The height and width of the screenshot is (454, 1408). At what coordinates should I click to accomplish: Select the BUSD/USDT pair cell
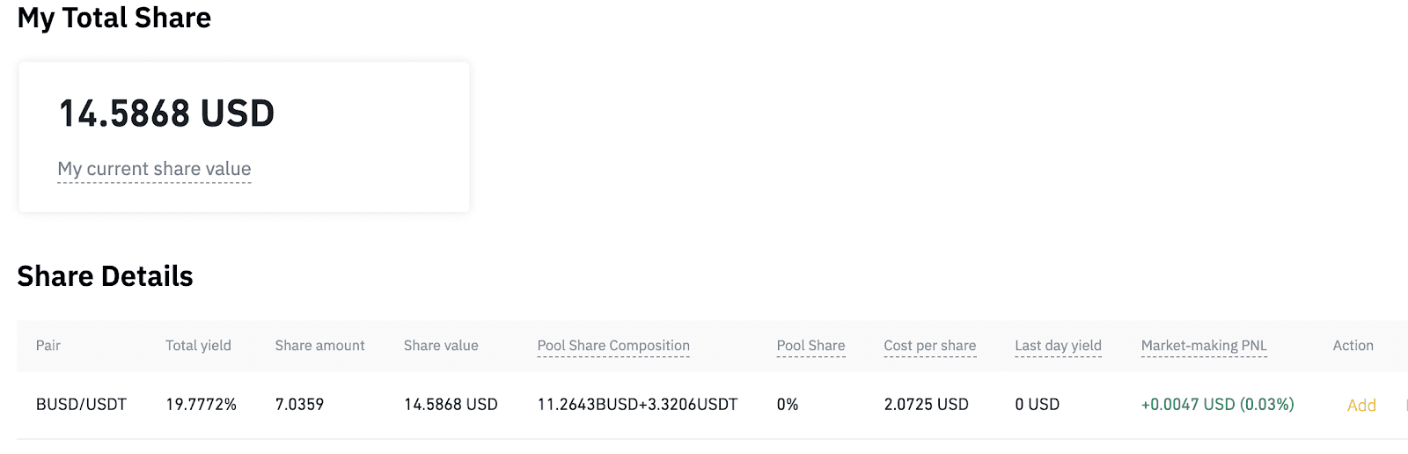tap(81, 405)
